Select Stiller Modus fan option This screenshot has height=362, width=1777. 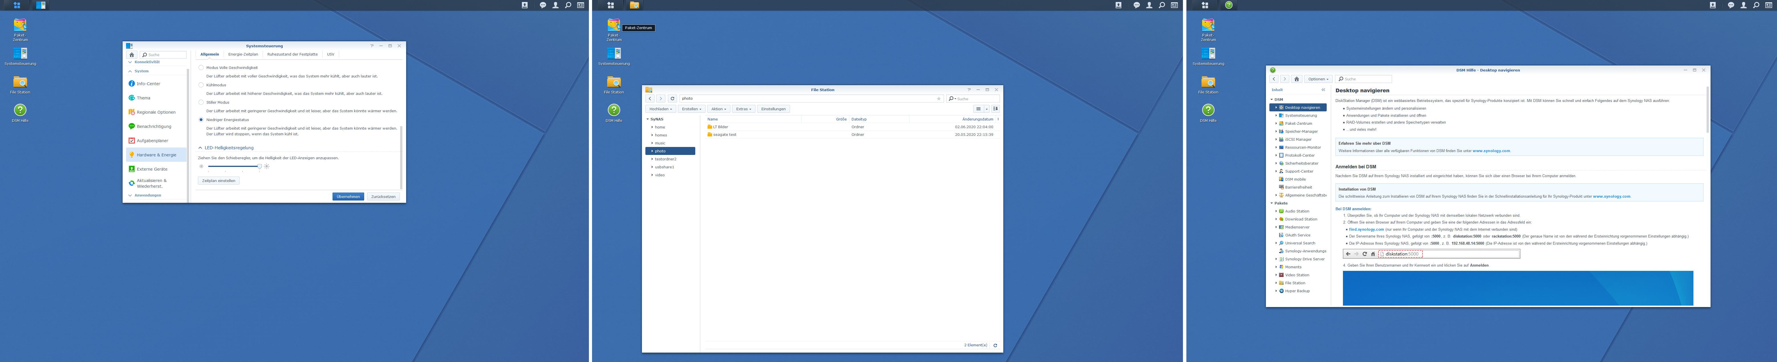(201, 102)
